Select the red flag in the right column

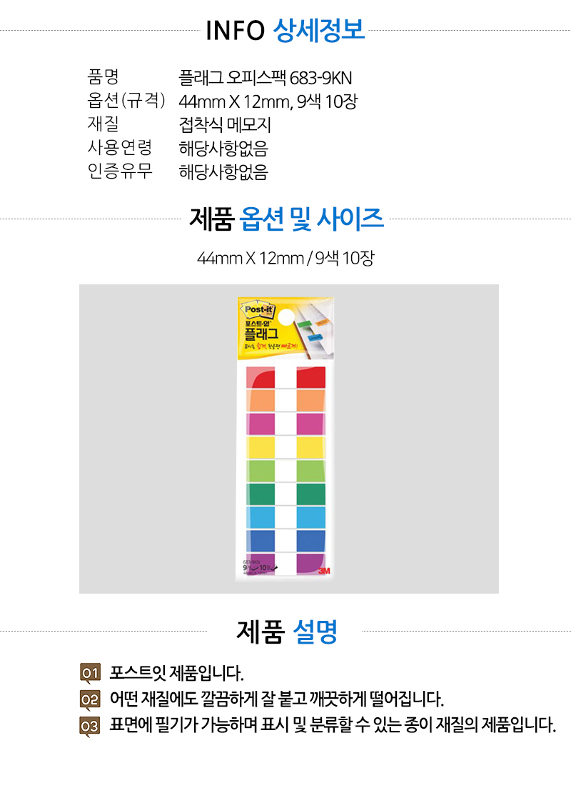click(x=310, y=376)
